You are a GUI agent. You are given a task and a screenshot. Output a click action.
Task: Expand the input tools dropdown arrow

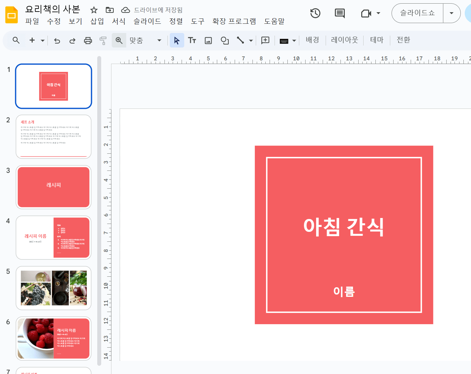[x=294, y=41]
